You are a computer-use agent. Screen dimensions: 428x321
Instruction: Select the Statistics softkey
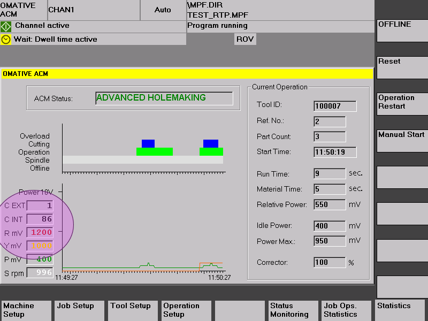400,310
